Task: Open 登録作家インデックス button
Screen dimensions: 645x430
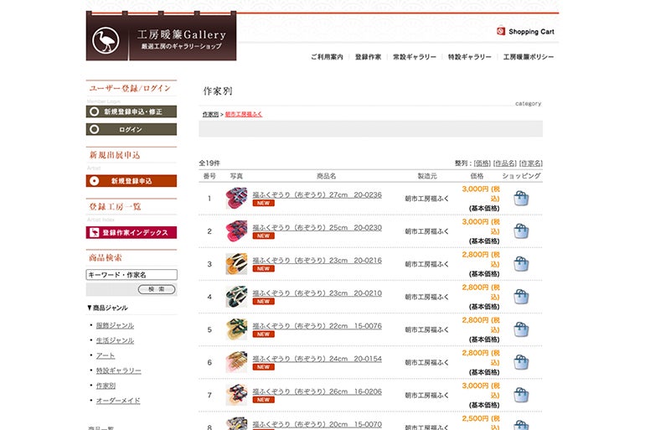Action: (132, 232)
